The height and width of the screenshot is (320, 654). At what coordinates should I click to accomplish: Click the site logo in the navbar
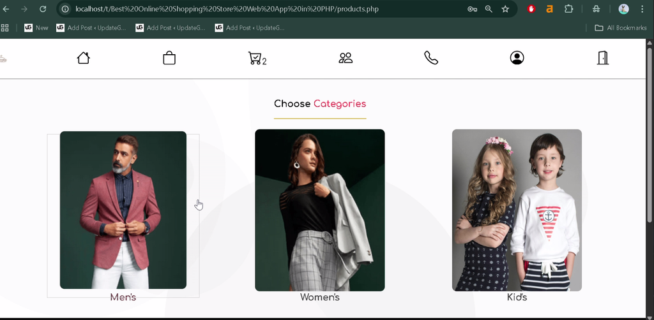click(3, 59)
